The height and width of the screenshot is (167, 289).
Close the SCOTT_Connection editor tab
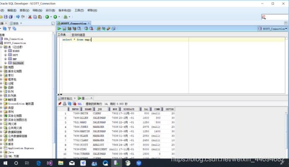[89, 23]
